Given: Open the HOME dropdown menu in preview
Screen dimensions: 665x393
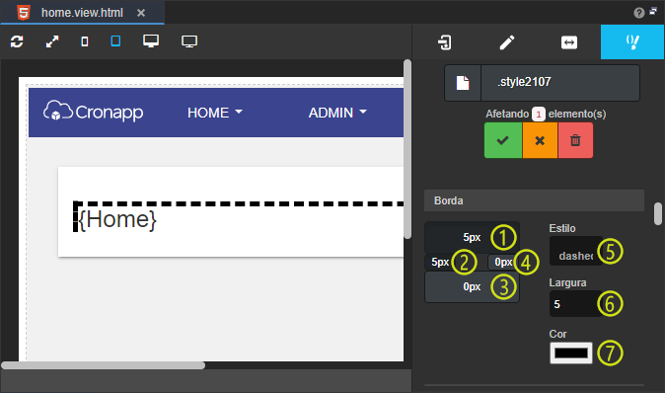Looking at the screenshot, I should click(x=215, y=113).
